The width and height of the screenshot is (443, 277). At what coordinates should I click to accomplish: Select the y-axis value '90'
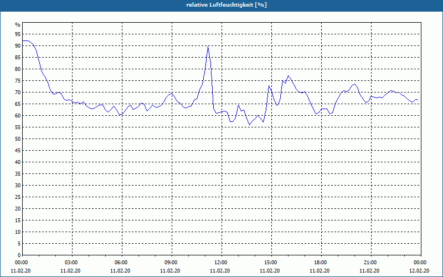tap(18, 46)
